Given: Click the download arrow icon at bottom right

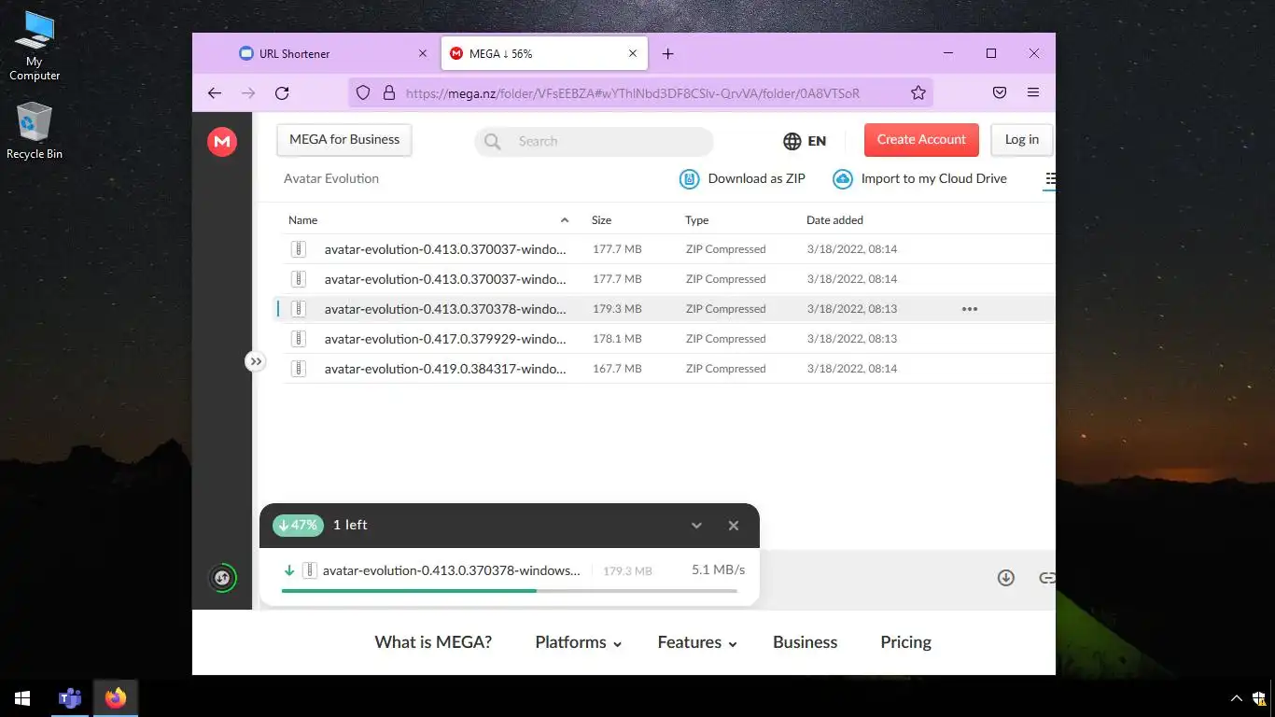Looking at the screenshot, I should pyautogui.click(x=1006, y=578).
